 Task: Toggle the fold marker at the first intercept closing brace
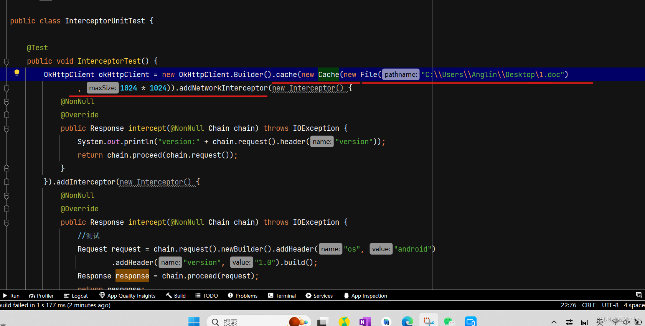pos(7,168)
